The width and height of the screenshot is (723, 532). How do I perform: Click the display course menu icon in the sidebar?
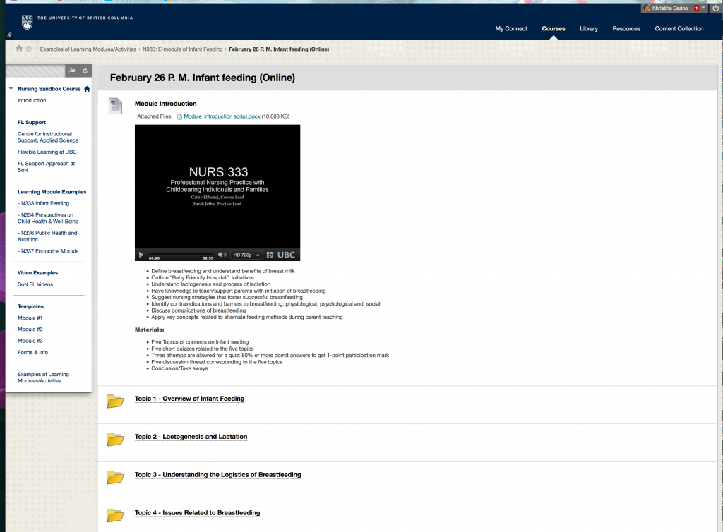(x=71, y=71)
